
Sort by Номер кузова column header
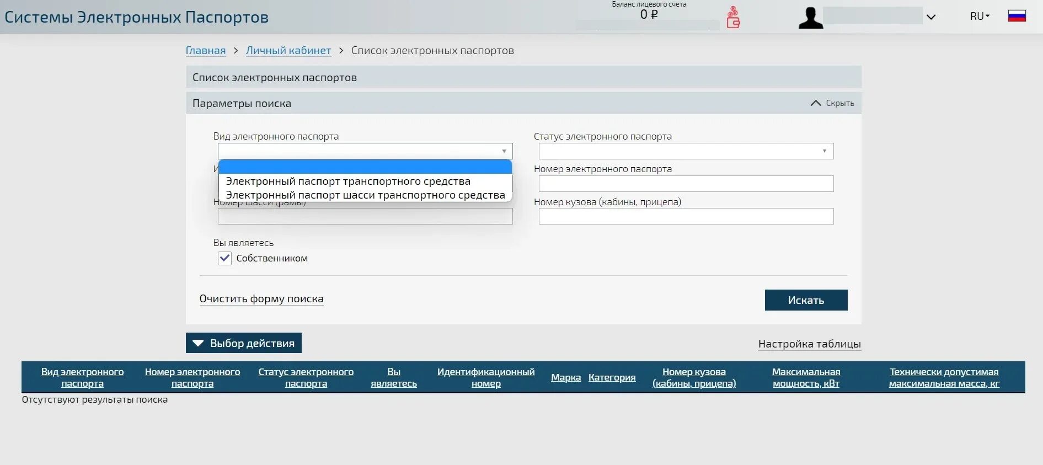pos(694,377)
